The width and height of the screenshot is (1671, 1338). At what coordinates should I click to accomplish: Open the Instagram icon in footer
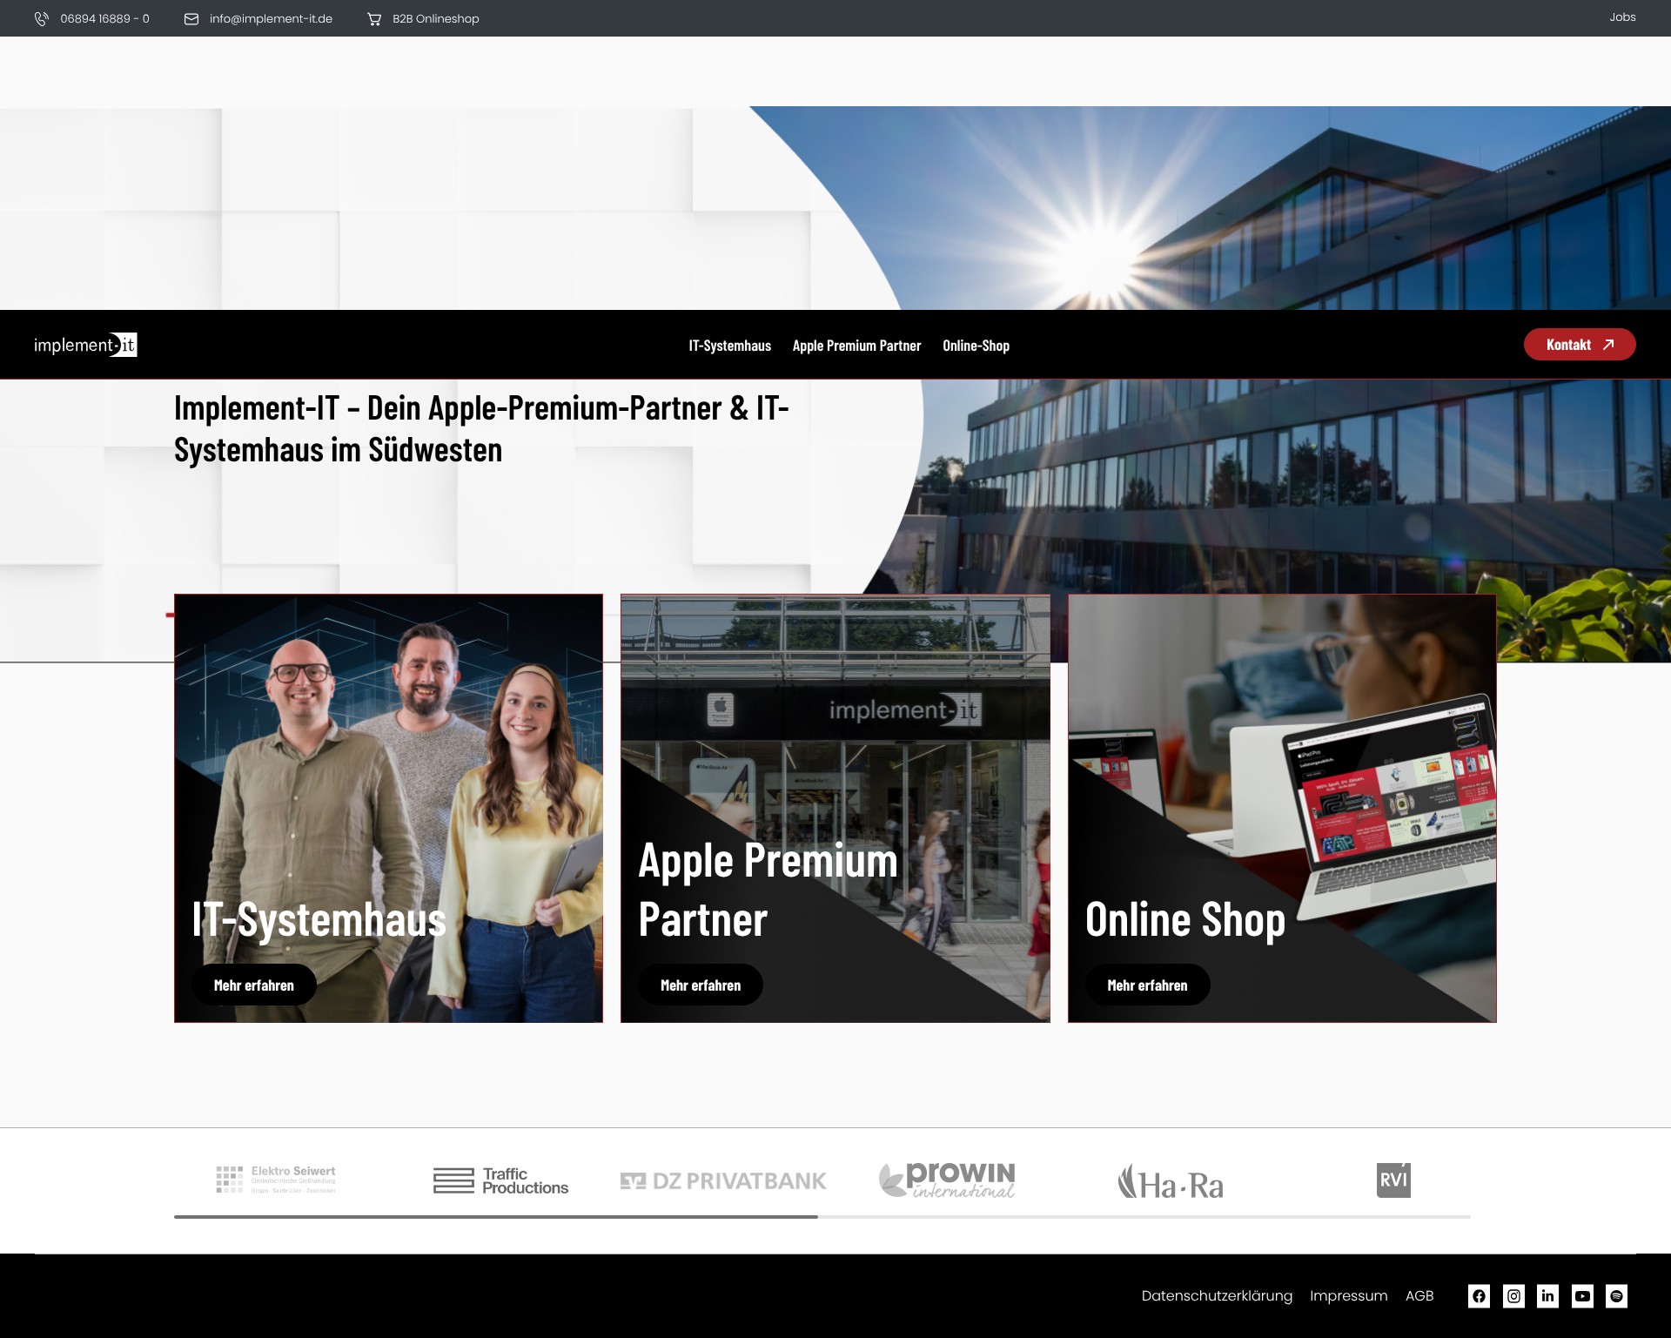pyautogui.click(x=1513, y=1296)
